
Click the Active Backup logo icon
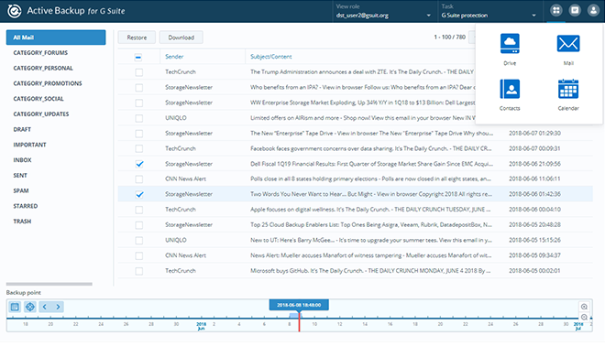tap(15, 11)
